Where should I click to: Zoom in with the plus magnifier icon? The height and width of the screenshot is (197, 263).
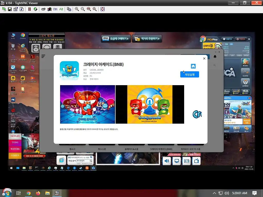click(x=77, y=9)
